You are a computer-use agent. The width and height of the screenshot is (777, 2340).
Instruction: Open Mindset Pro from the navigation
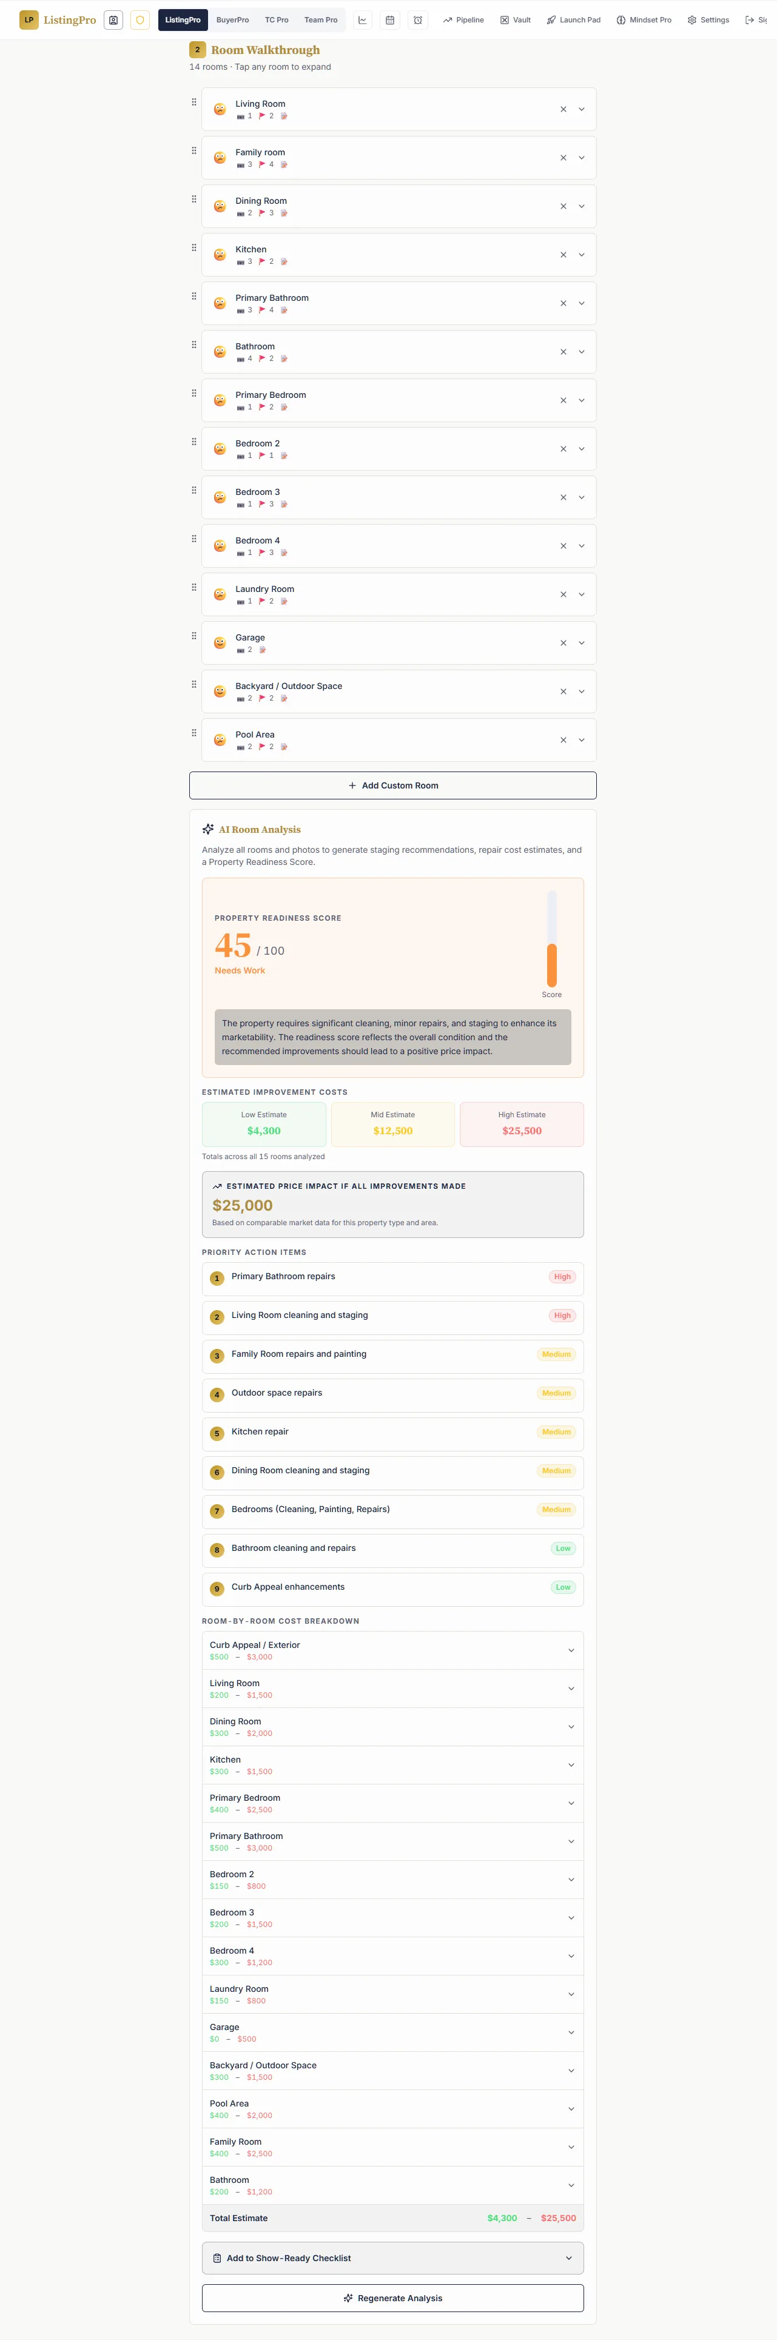point(644,20)
